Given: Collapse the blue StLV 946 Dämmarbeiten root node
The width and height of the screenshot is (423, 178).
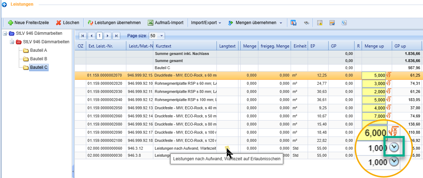Looking at the screenshot, I should [x=5, y=33].
